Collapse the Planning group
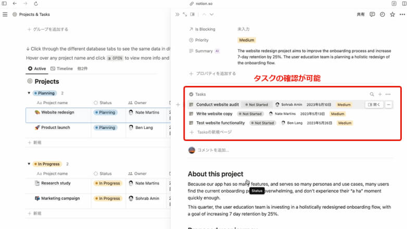Screen dimensions: 407x229 click(x=29, y=93)
